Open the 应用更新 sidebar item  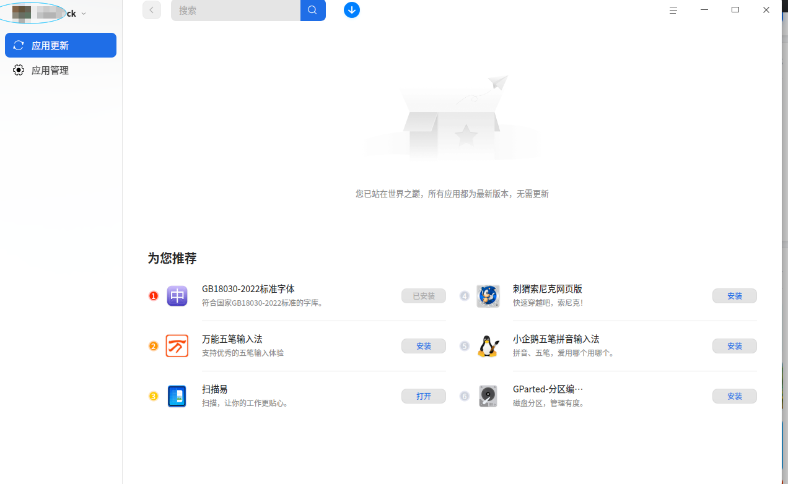61,45
